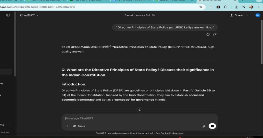The height and width of the screenshot is (138, 263).
Task: Open the Tools menu in composer
Action: coord(79,126)
